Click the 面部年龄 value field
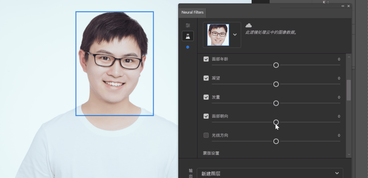 339,59
